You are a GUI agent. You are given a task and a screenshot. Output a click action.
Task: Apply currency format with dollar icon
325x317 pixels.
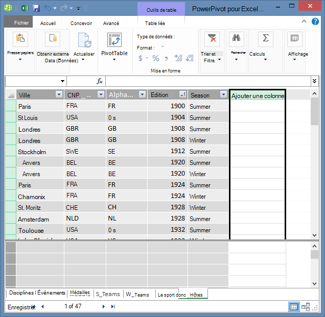click(141, 58)
